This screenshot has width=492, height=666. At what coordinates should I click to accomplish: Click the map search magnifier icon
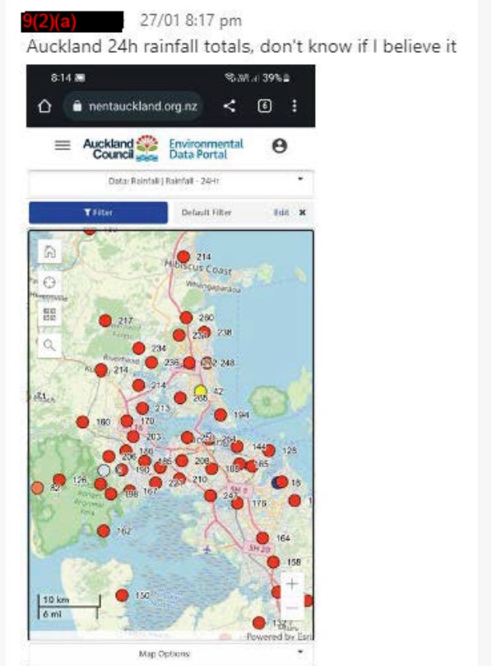[49, 345]
